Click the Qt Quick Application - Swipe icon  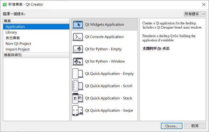pyautogui.click(x=78, y=111)
